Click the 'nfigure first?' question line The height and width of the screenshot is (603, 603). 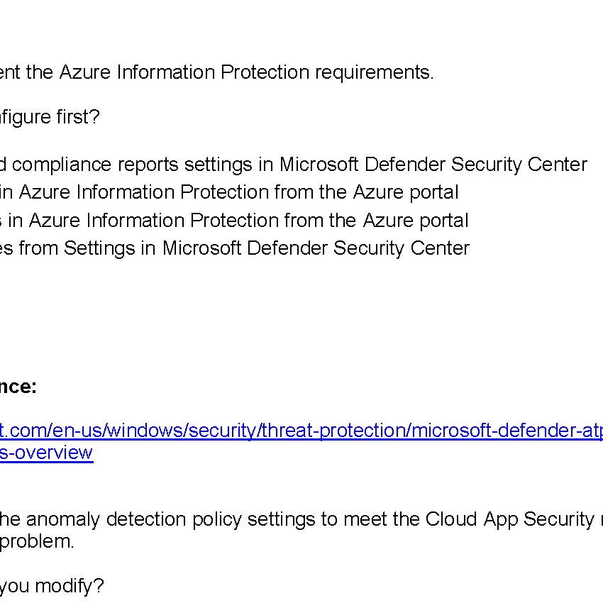coord(50,117)
